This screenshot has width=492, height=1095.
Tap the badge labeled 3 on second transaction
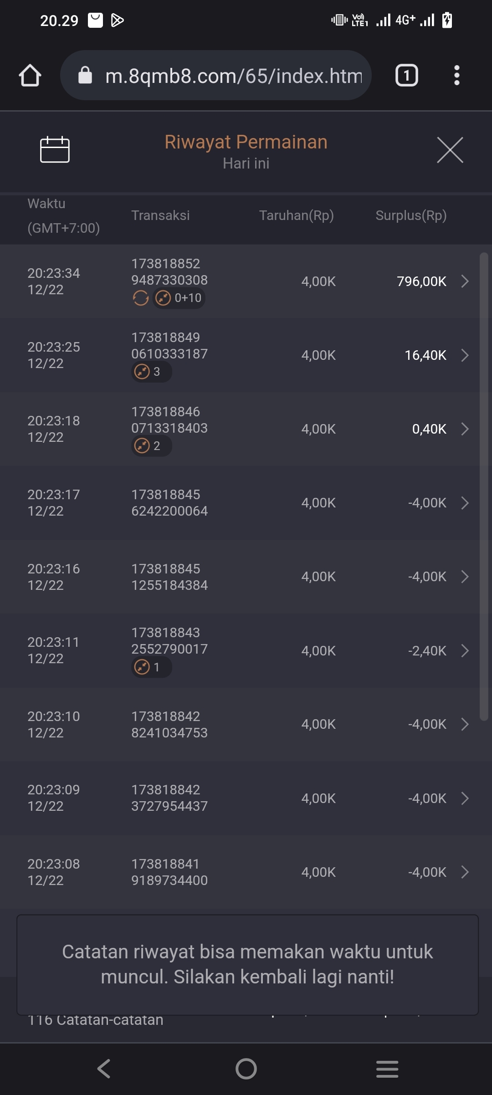(151, 372)
